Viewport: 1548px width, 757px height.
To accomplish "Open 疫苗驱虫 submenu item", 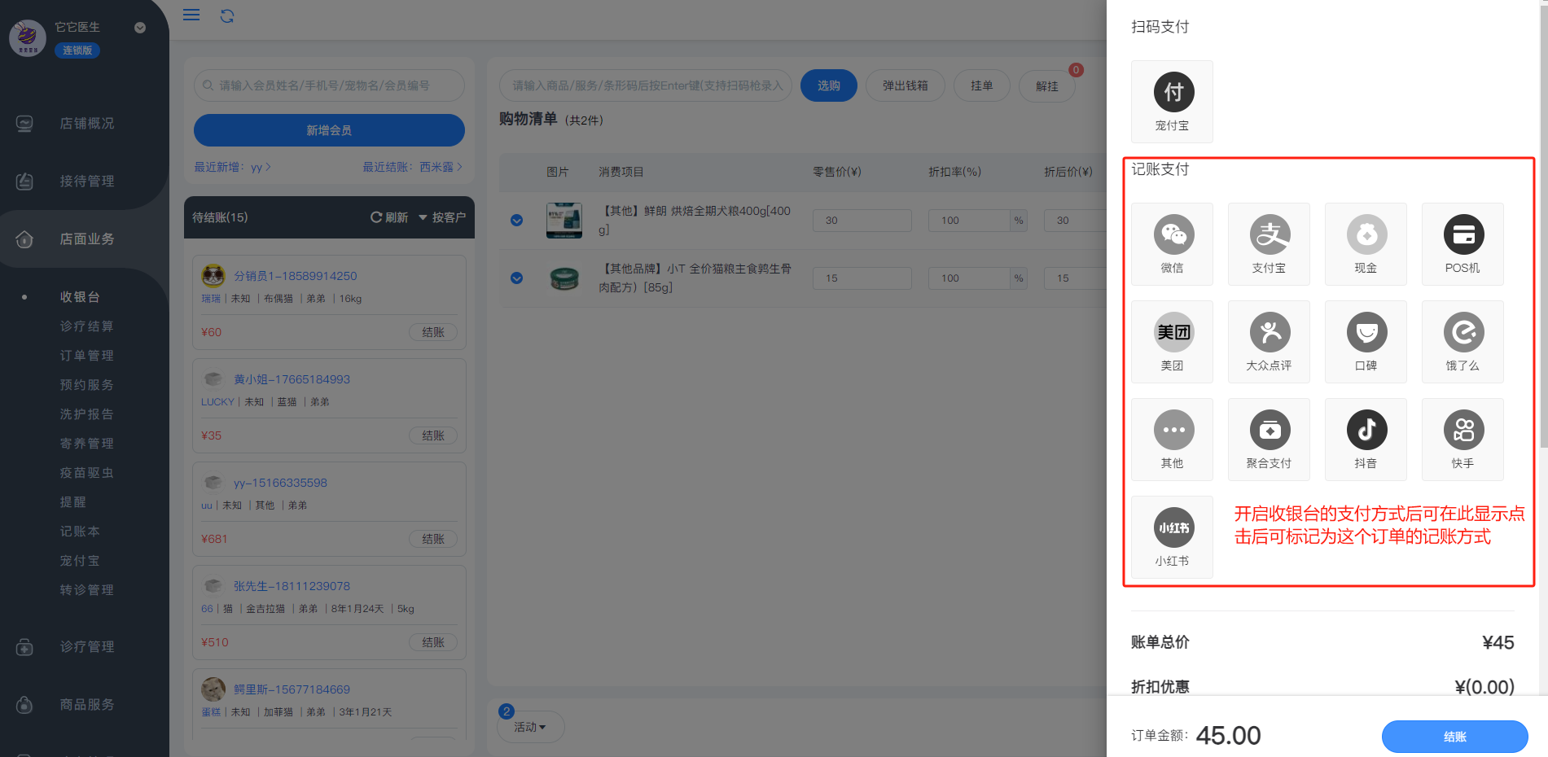I will [86, 473].
